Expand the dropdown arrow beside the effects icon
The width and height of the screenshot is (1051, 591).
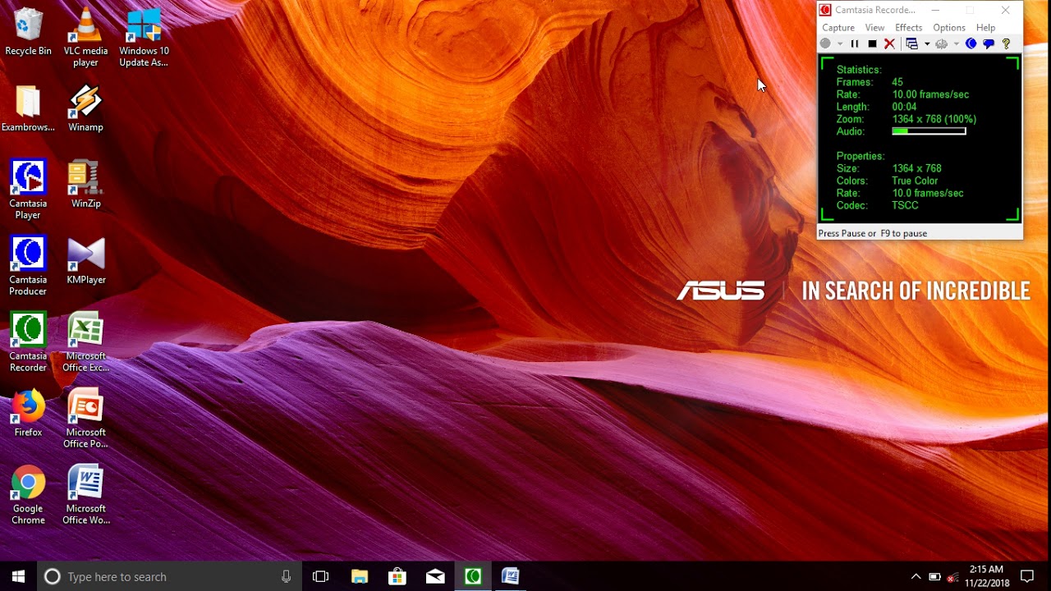click(957, 44)
